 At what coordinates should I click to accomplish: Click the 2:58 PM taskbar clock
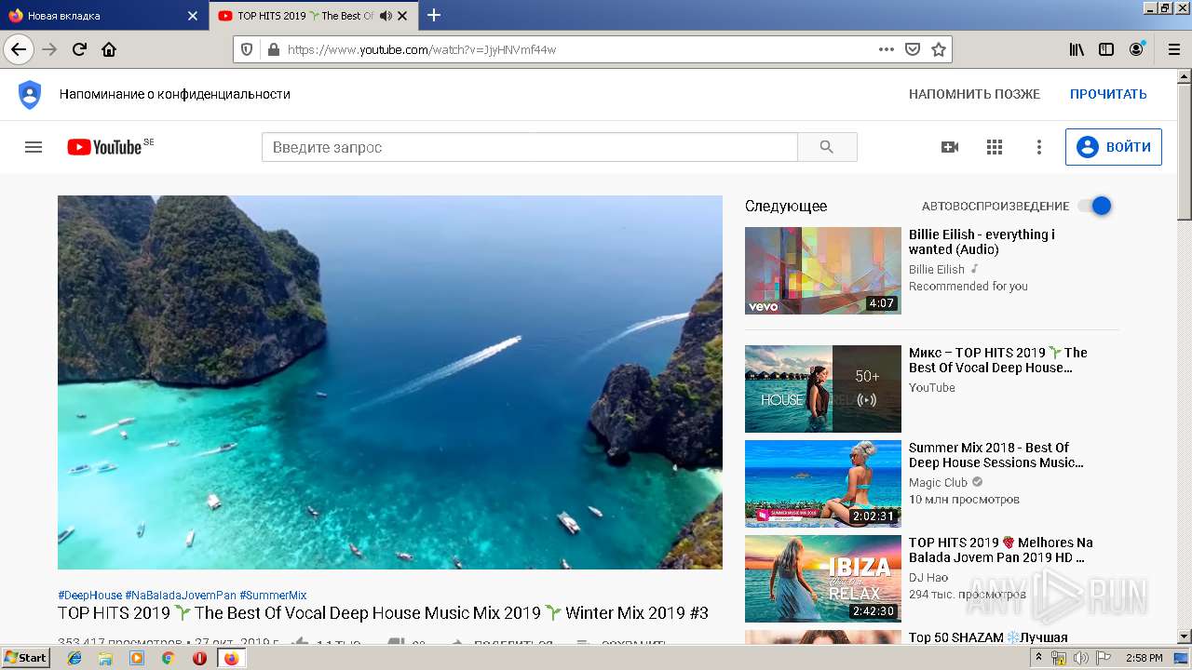pyautogui.click(x=1144, y=658)
